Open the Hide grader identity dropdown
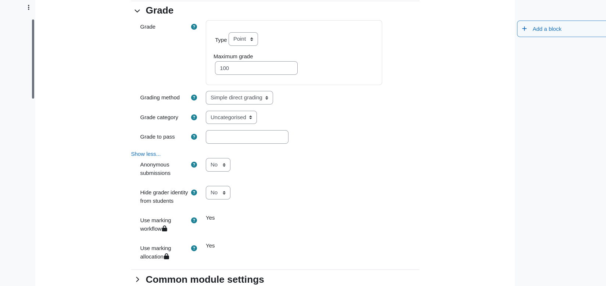This screenshot has width=606, height=286. click(218, 192)
